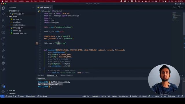Open the Accounts icon in activity bar
The image size is (185, 104).
(3, 86)
